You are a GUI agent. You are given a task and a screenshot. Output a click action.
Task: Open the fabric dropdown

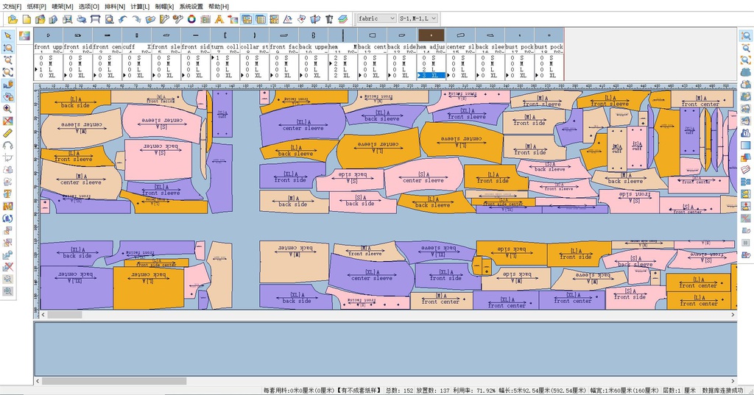tap(376, 18)
